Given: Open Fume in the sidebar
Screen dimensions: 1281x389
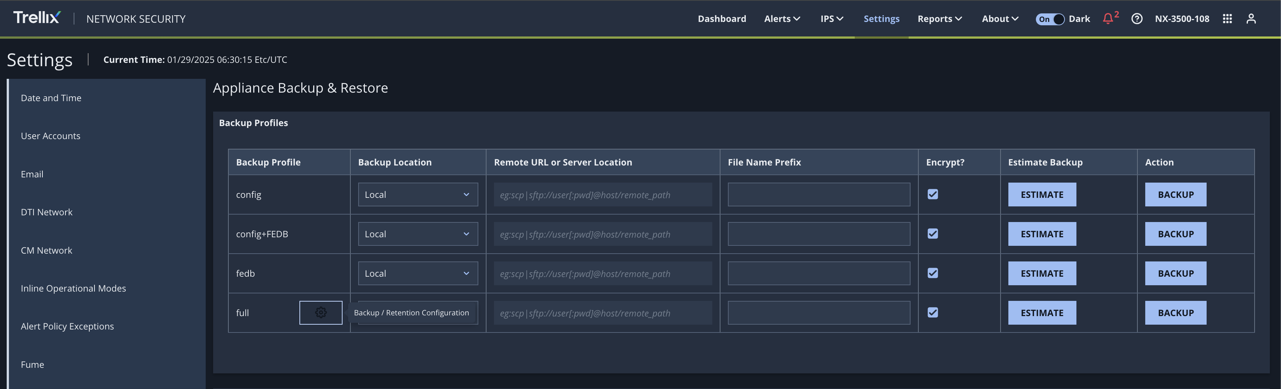Looking at the screenshot, I should coord(32,364).
